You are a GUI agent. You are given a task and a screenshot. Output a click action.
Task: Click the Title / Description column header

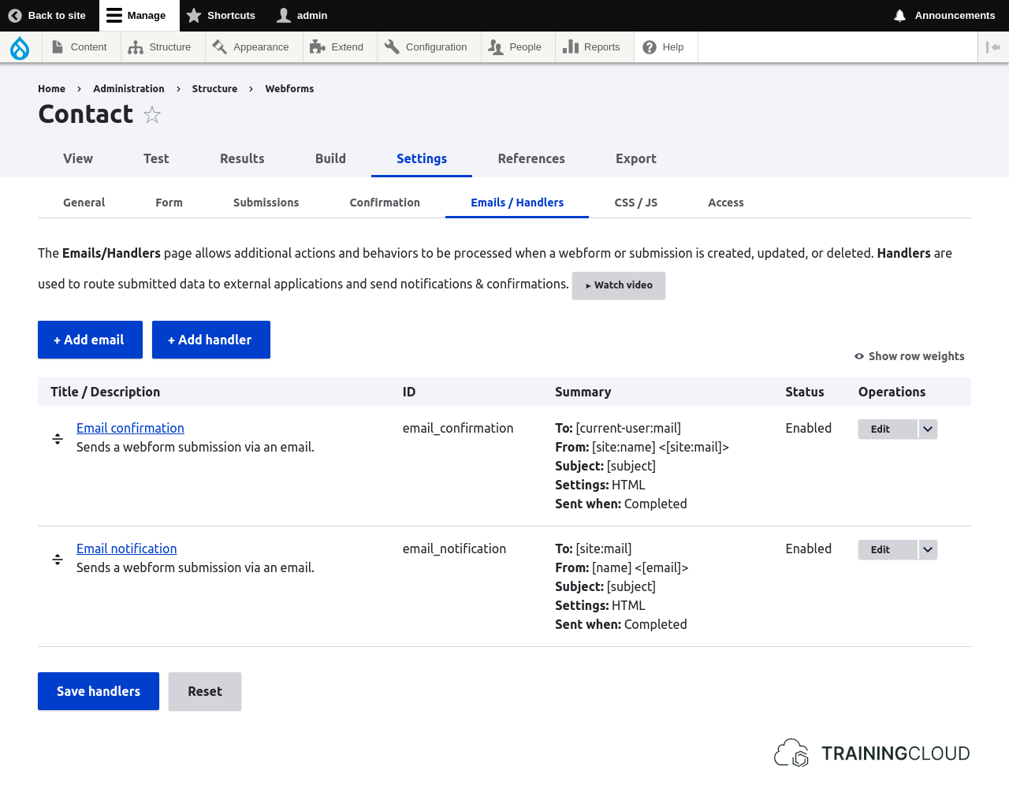pyautogui.click(x=105, y=392)
